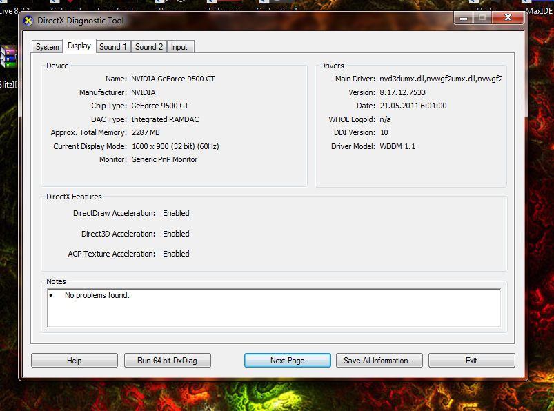554x411 pixels.
Task: Select the Display tab
Action: tap(79, 46)
